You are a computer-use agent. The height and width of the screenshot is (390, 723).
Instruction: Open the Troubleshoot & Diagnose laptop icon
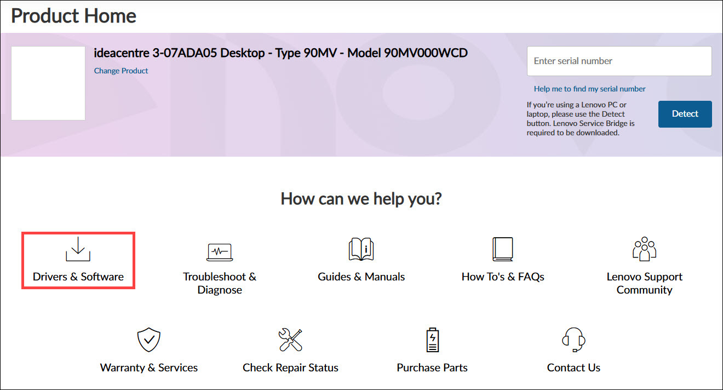[220, 251]
